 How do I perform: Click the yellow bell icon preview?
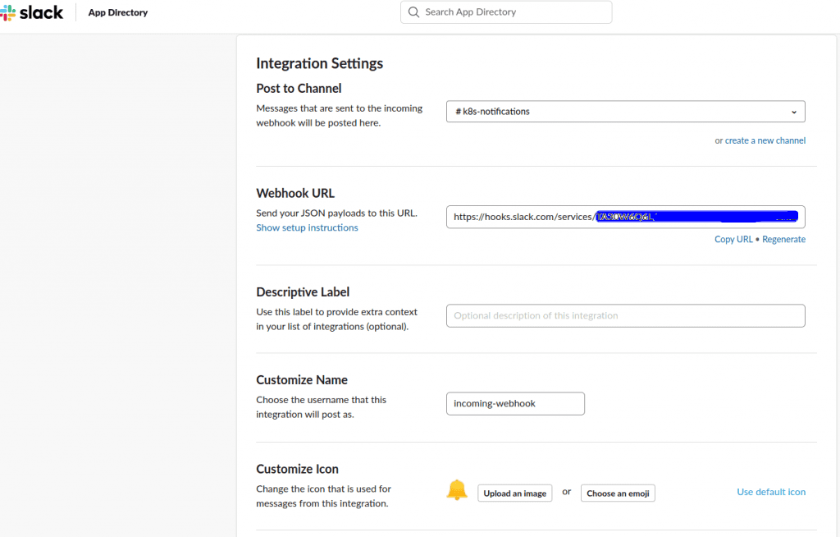(457, 491)
